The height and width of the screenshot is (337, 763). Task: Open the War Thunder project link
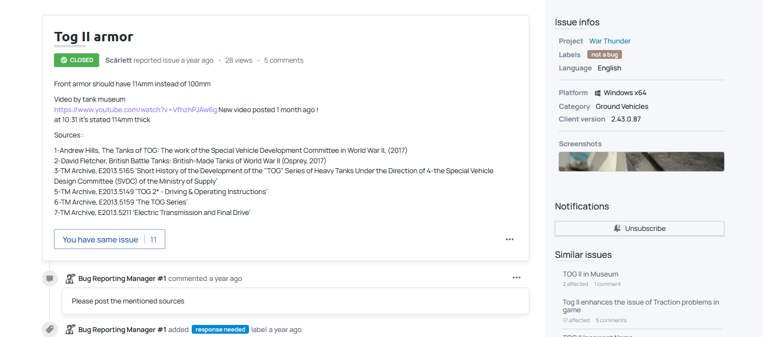point(610,41)
